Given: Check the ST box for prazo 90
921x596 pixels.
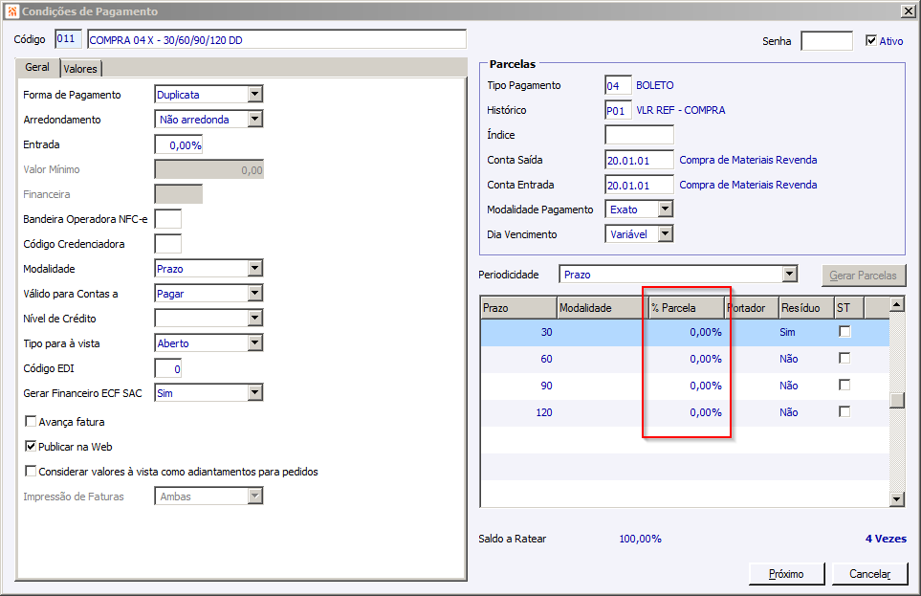Looking at the screenshot, I should (x=844, y=385).
